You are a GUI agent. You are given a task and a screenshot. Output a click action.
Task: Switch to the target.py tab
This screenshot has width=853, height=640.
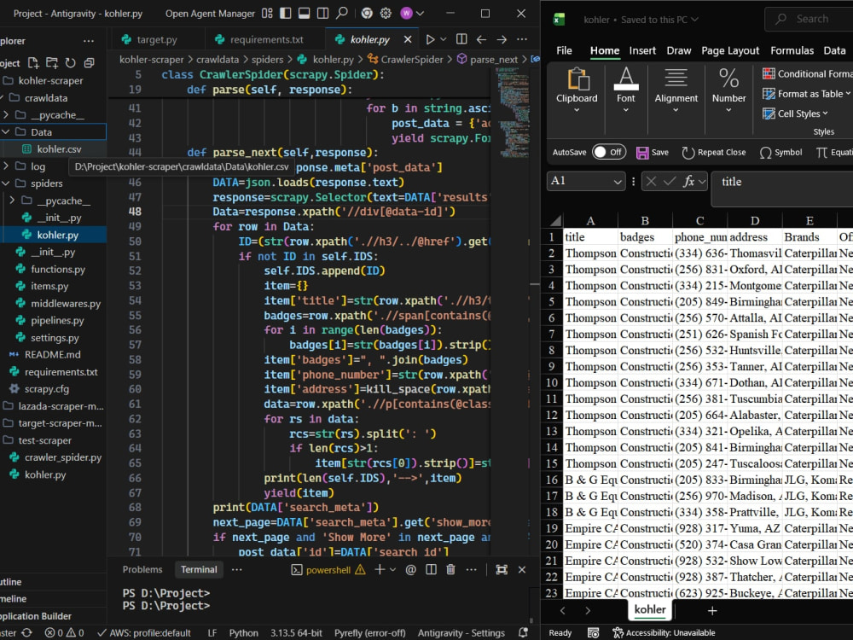157,40
